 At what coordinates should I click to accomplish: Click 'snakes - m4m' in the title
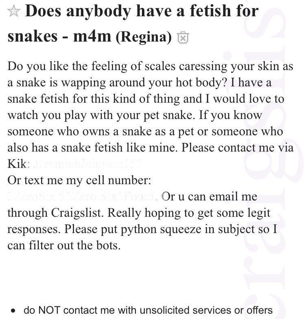pos(59,36)
